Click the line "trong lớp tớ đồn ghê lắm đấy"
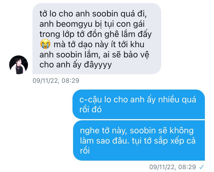This screenshot has height=172, width=214. click(96, 34)
